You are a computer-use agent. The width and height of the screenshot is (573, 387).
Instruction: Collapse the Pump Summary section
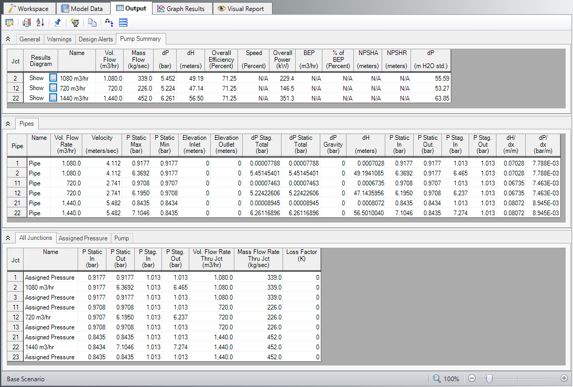click(8, 39)
